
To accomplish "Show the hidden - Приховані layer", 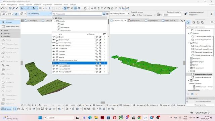I will pyautogui.click(x=54, y=48).
